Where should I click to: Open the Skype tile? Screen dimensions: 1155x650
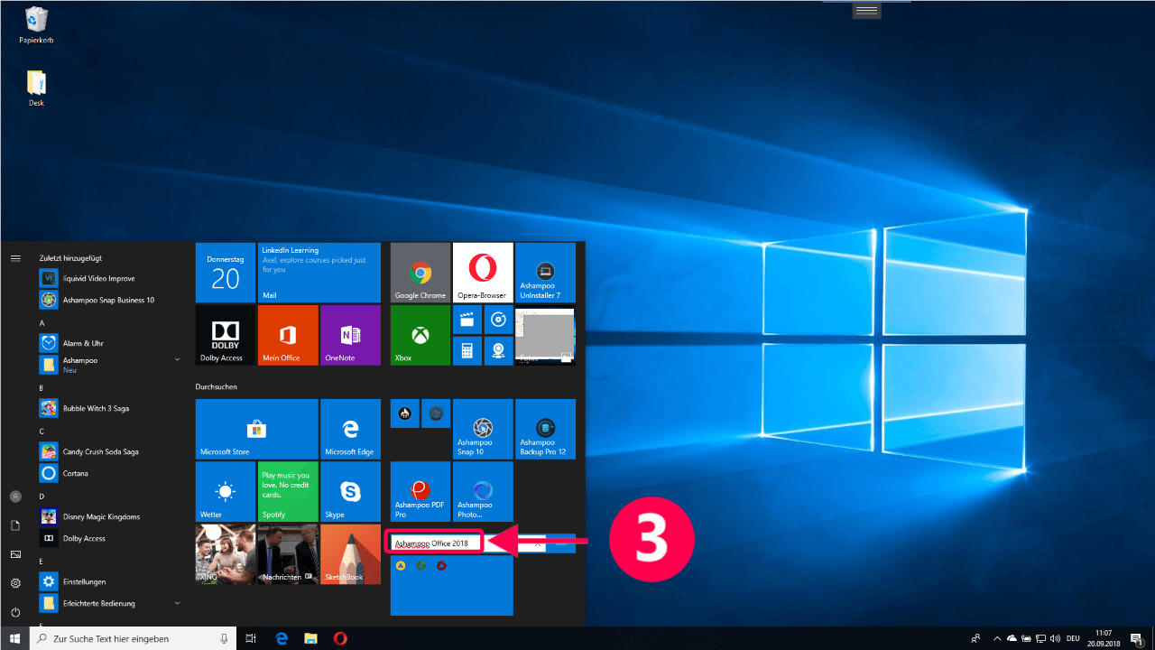(350, 491)
